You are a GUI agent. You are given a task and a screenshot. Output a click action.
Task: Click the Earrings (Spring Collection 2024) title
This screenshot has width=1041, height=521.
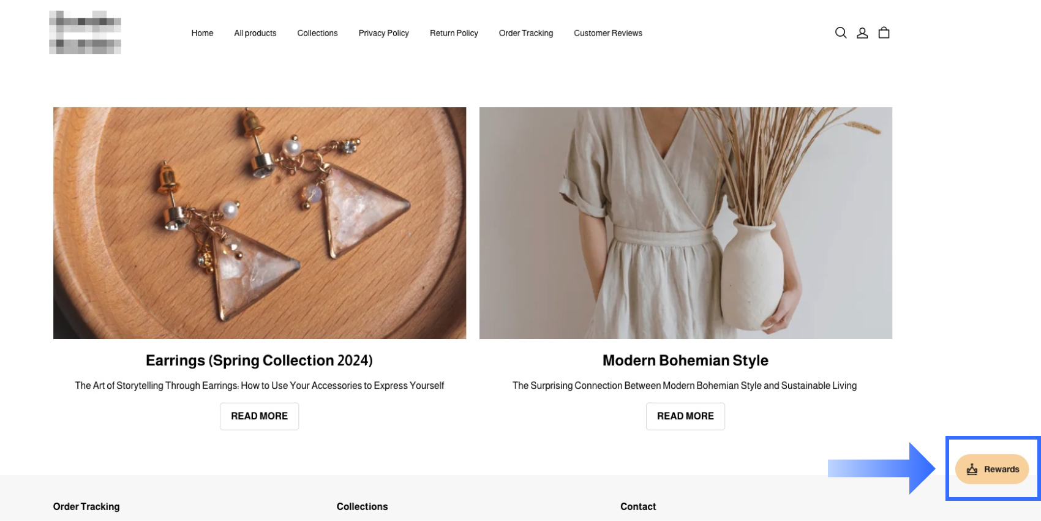coord(259,361)
